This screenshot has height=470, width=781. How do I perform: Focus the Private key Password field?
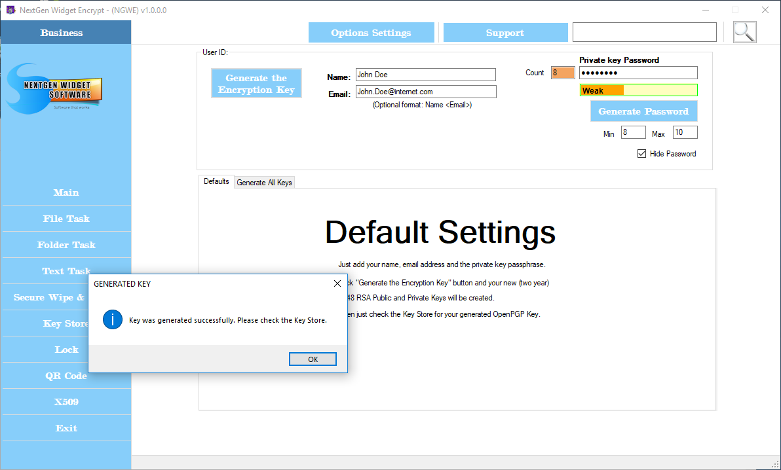pyautogui.click(x=638, y=73)
